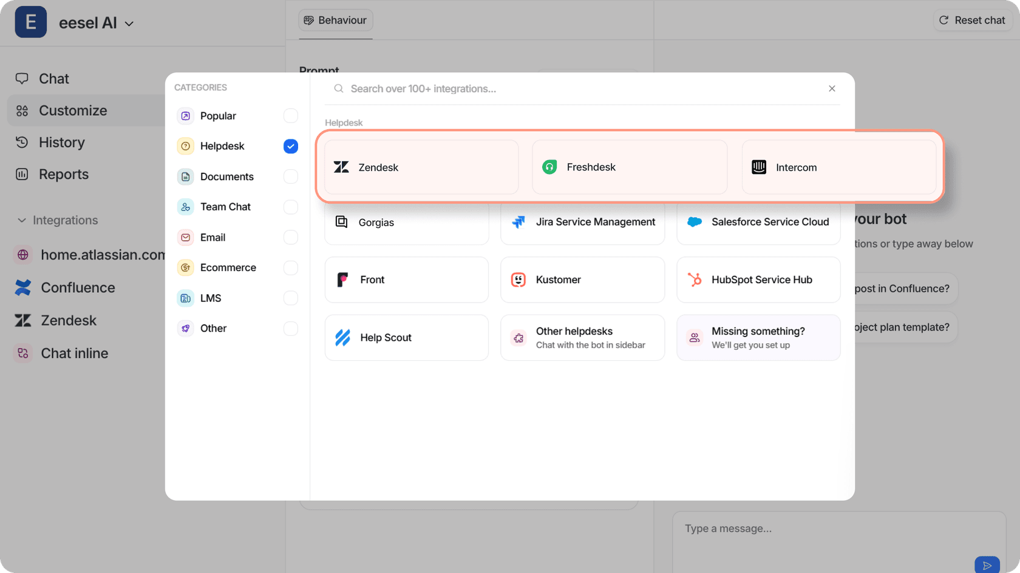The width and height of the screenshot is (1020, 573).
Task: Select the Salesforce Service Cloud card label
Action: tap(770, 222)
